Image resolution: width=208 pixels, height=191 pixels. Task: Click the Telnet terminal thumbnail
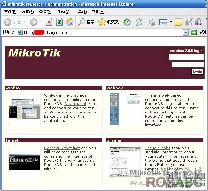25,162
